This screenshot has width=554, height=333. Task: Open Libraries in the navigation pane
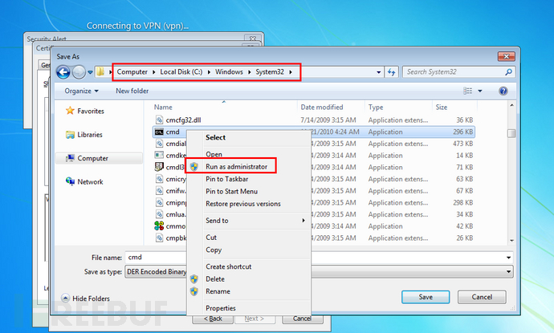pyautogui.click(x=89, y=135)
